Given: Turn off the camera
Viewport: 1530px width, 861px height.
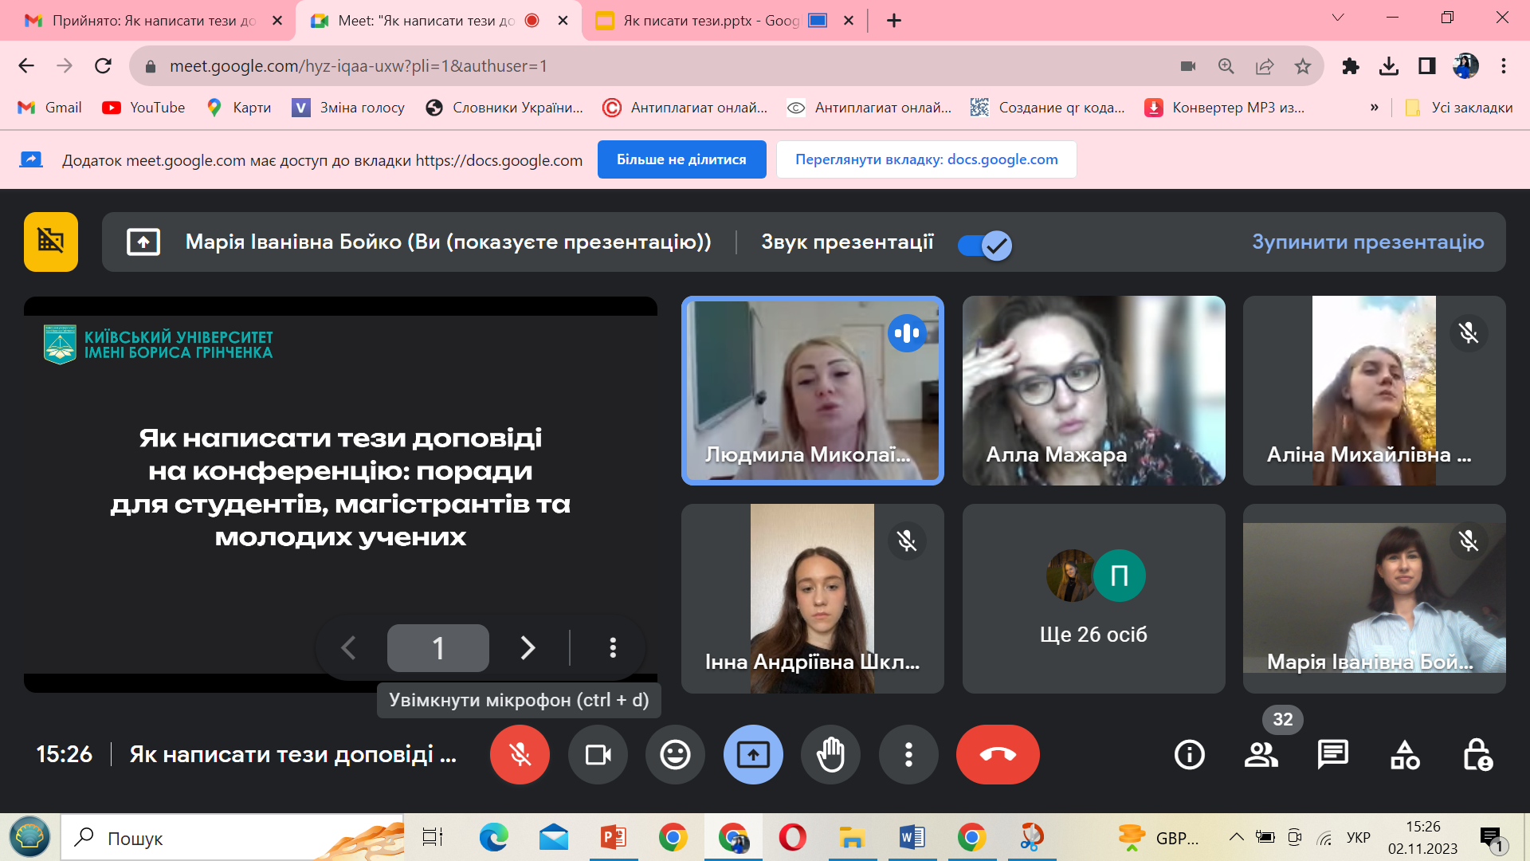Looking at the screenshot, I should click(598, 754).
